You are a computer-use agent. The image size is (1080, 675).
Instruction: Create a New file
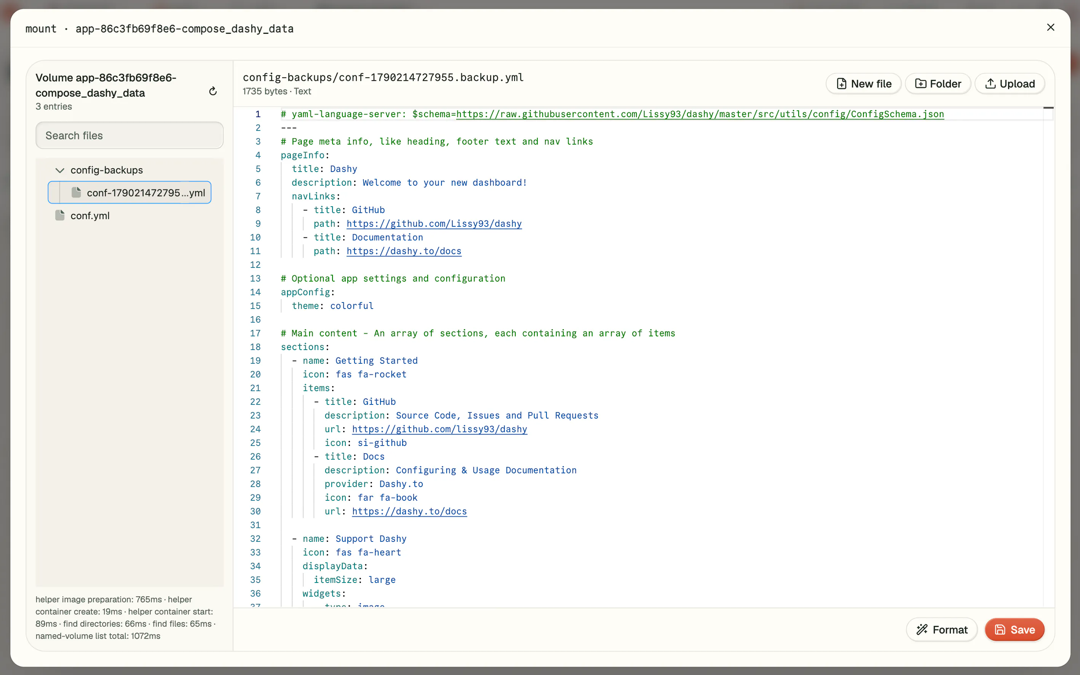point(863,83)
